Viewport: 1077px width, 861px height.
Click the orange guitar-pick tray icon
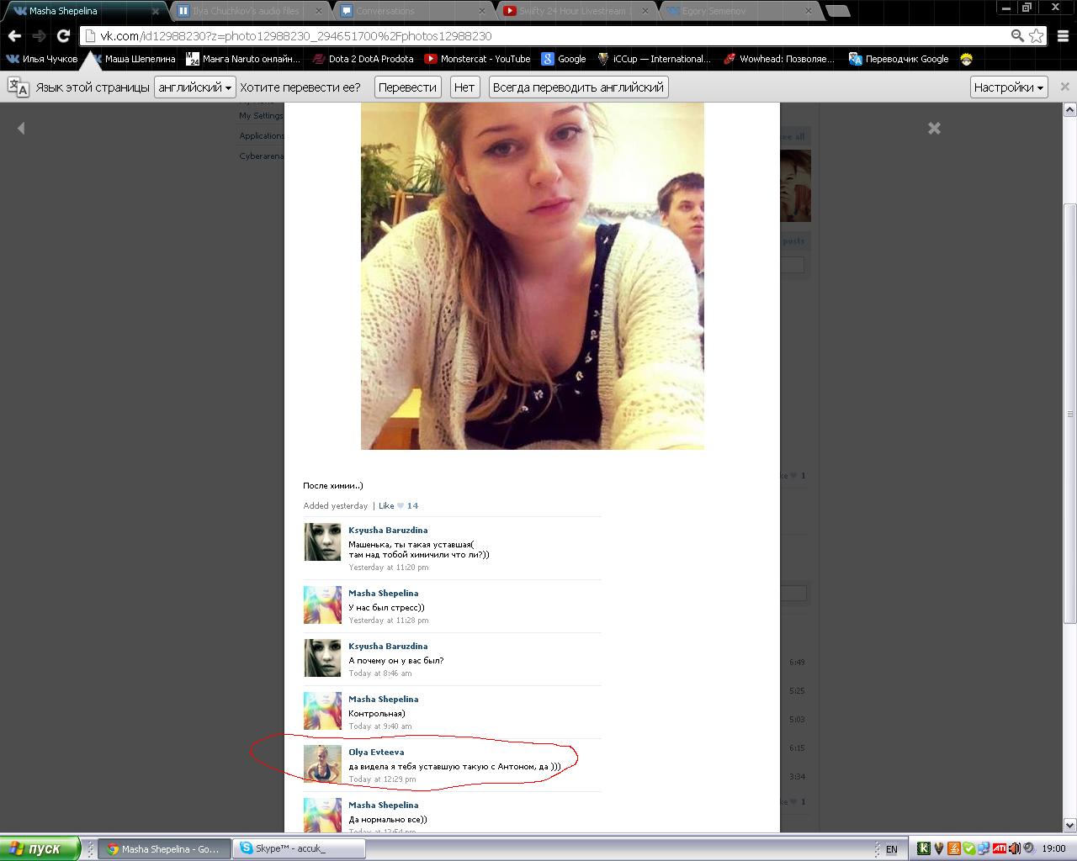point(939,848)
